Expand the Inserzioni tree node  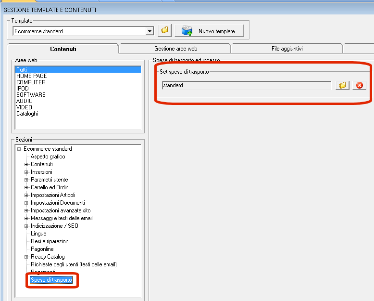coord(26,172)
